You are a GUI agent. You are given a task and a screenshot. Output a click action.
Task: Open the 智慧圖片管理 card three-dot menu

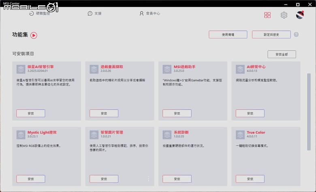tap(149, 179)
